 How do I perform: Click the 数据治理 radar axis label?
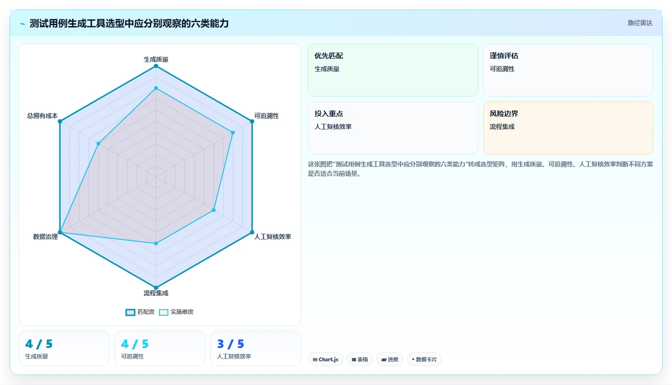click(46, 237)
